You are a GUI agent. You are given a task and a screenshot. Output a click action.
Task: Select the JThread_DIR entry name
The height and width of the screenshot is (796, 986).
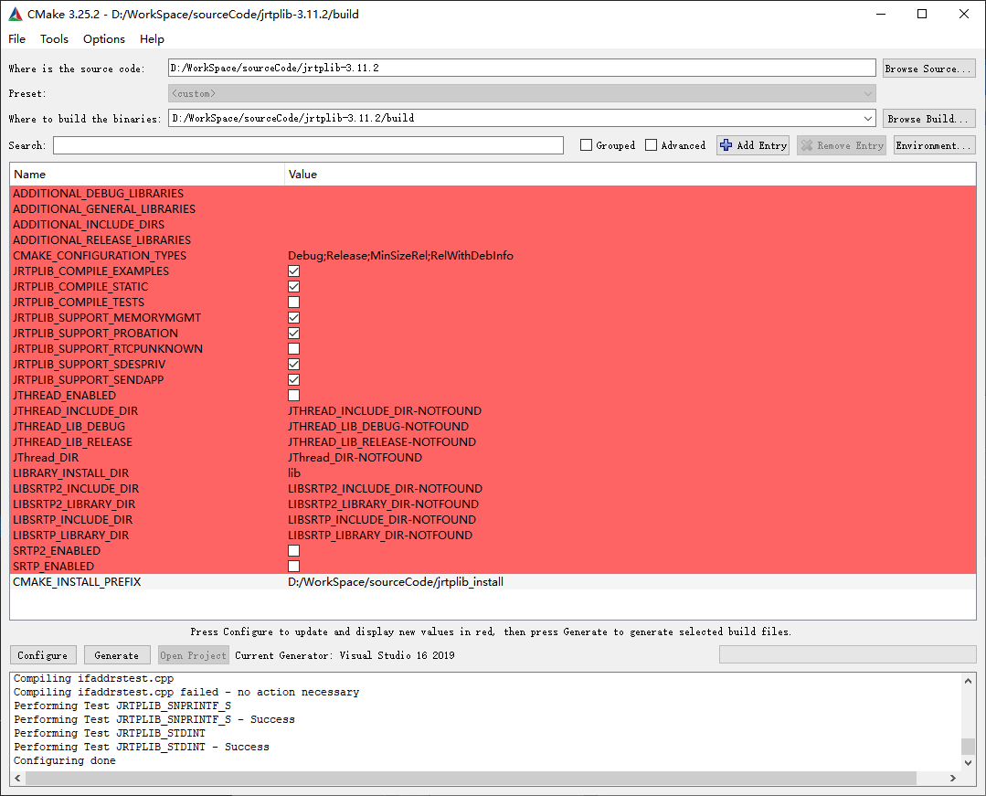click(46, 457)
